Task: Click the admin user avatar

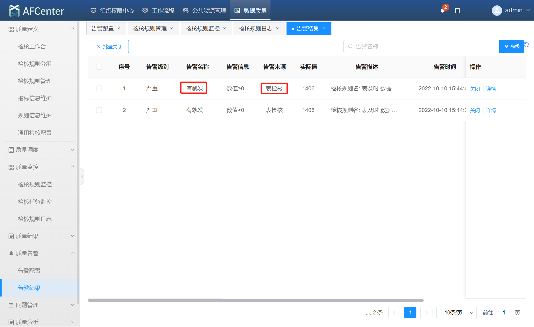Action: coord(497,11)
